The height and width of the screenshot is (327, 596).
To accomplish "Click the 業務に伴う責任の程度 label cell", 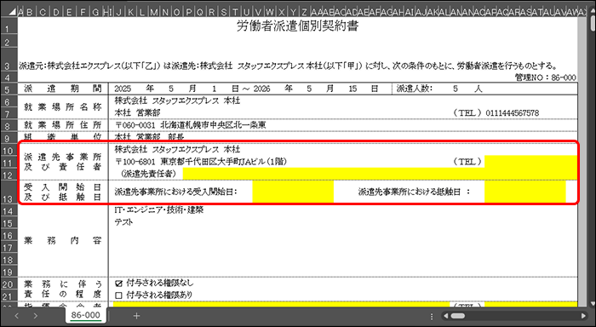I will pos(63,289).
